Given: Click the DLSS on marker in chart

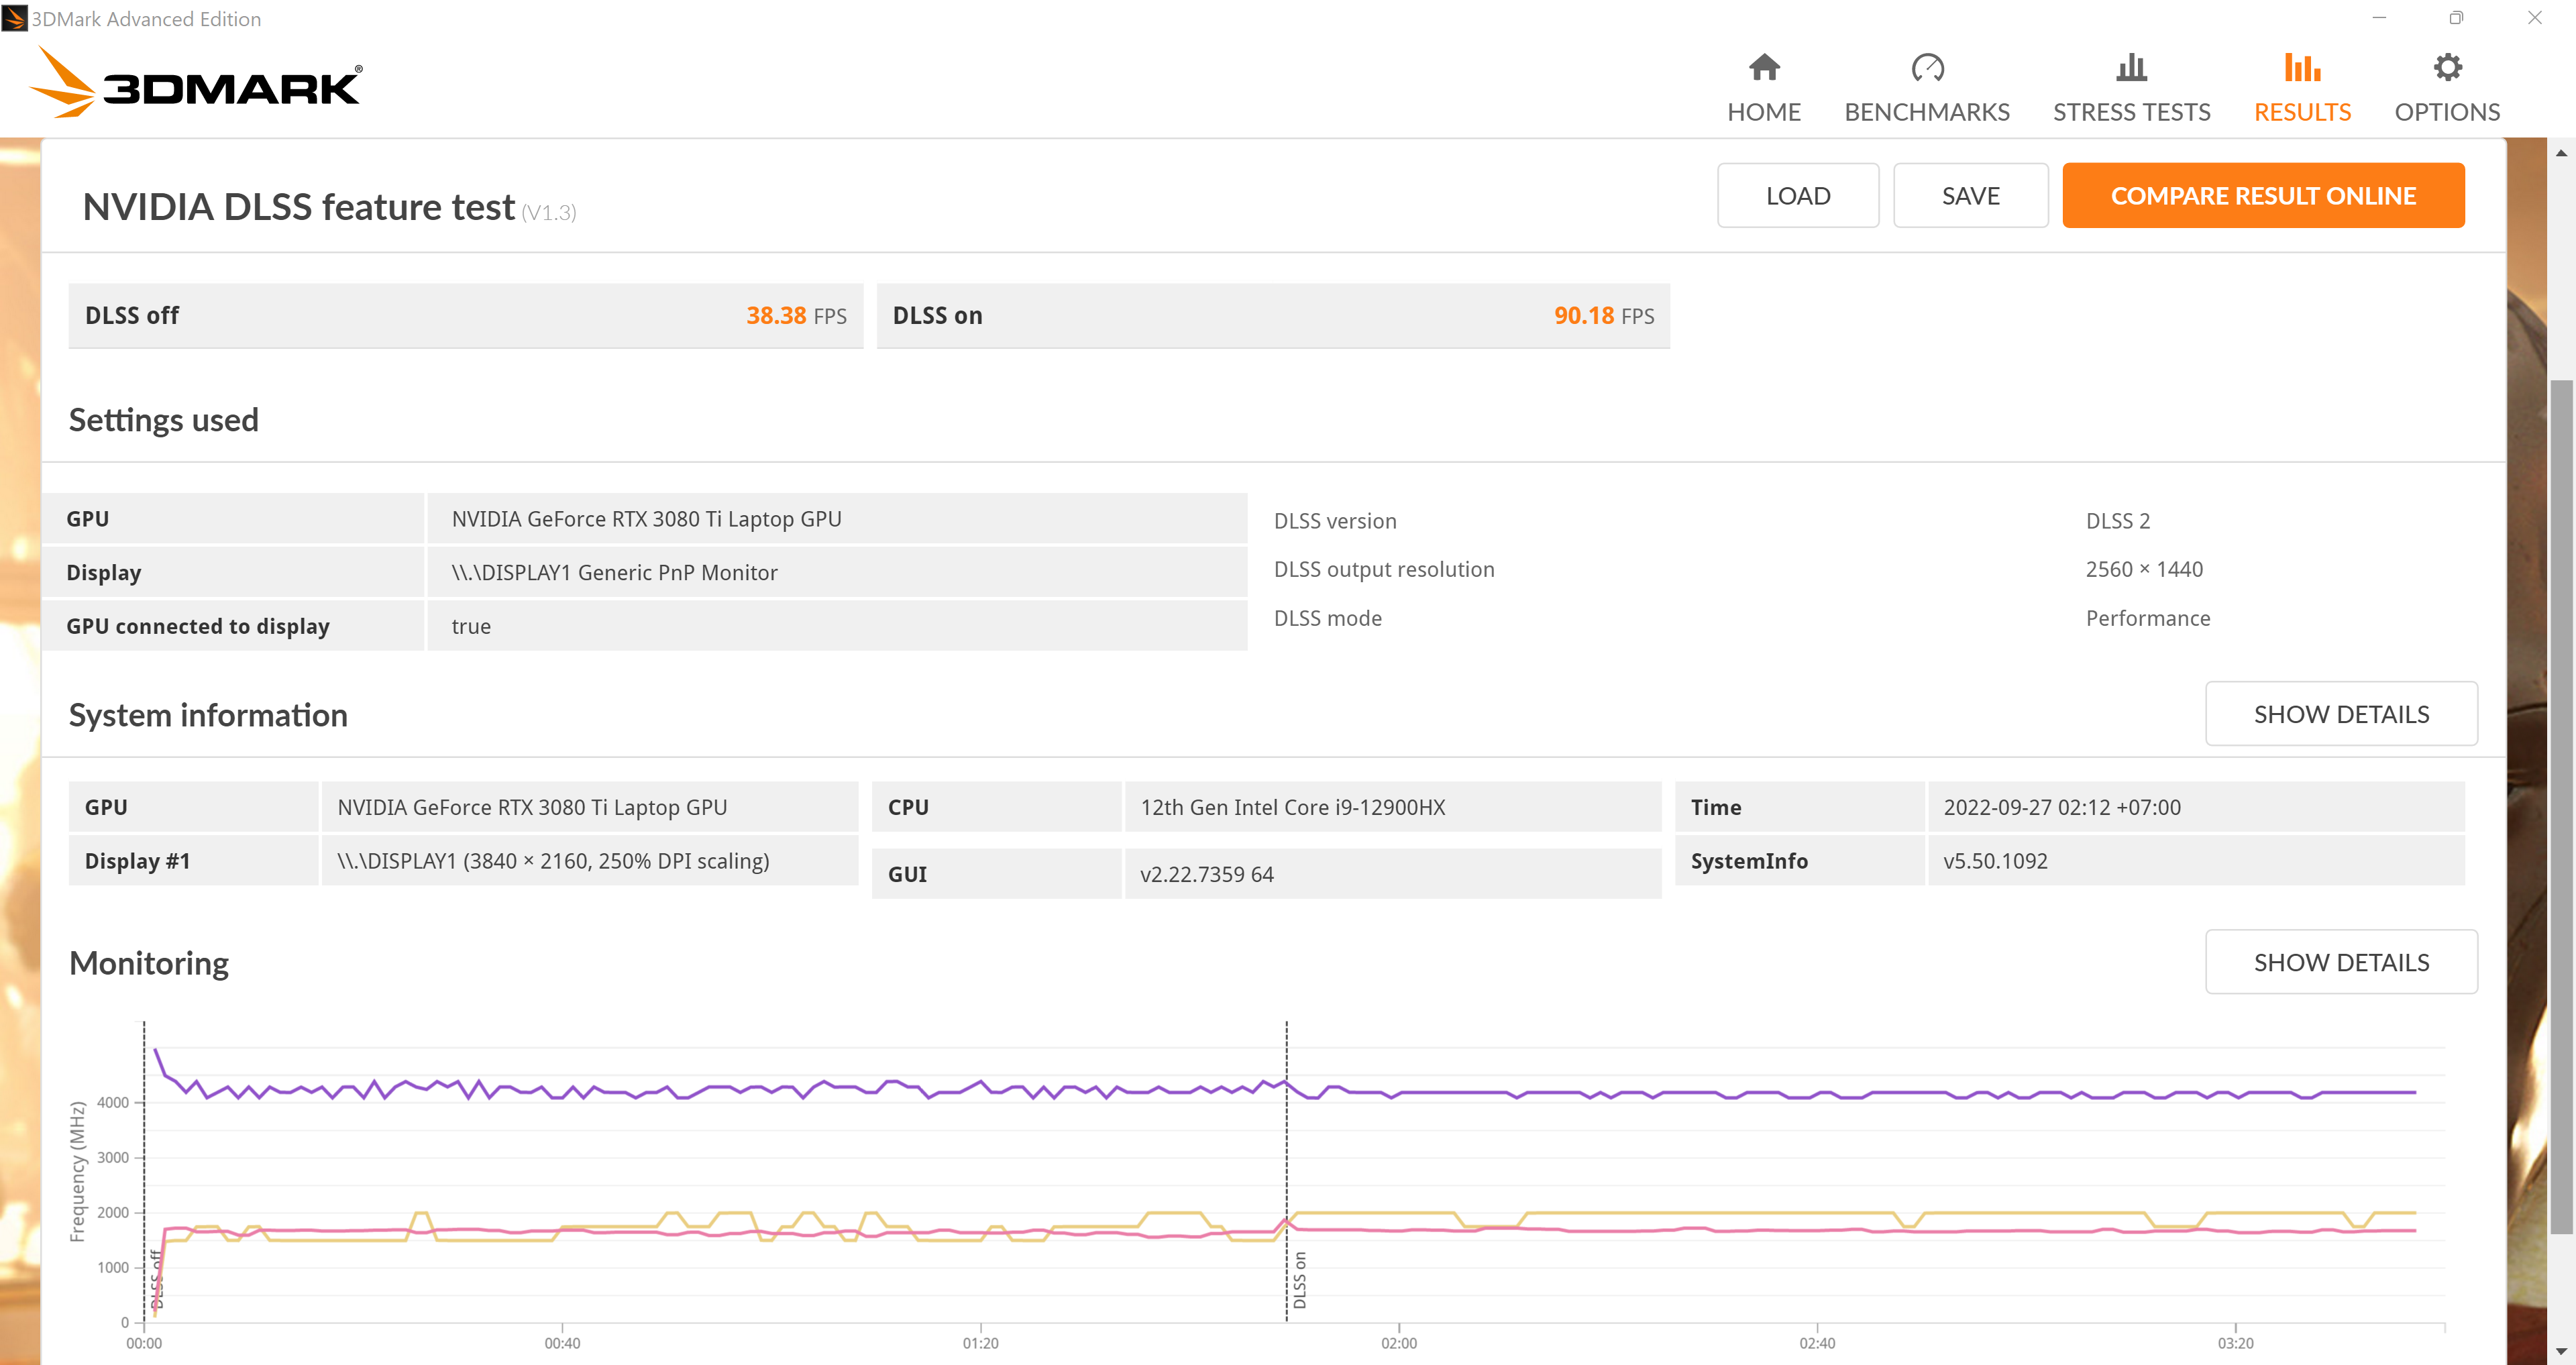Looking at the screenshot, I should click(1299, 1280).
